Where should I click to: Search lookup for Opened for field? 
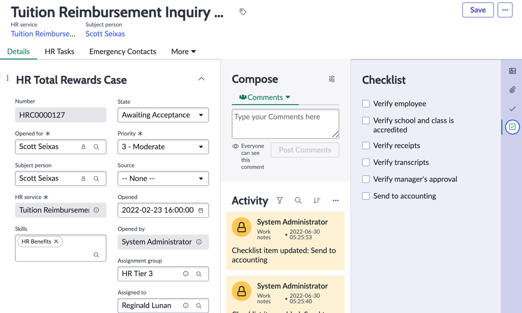(96, 146)
